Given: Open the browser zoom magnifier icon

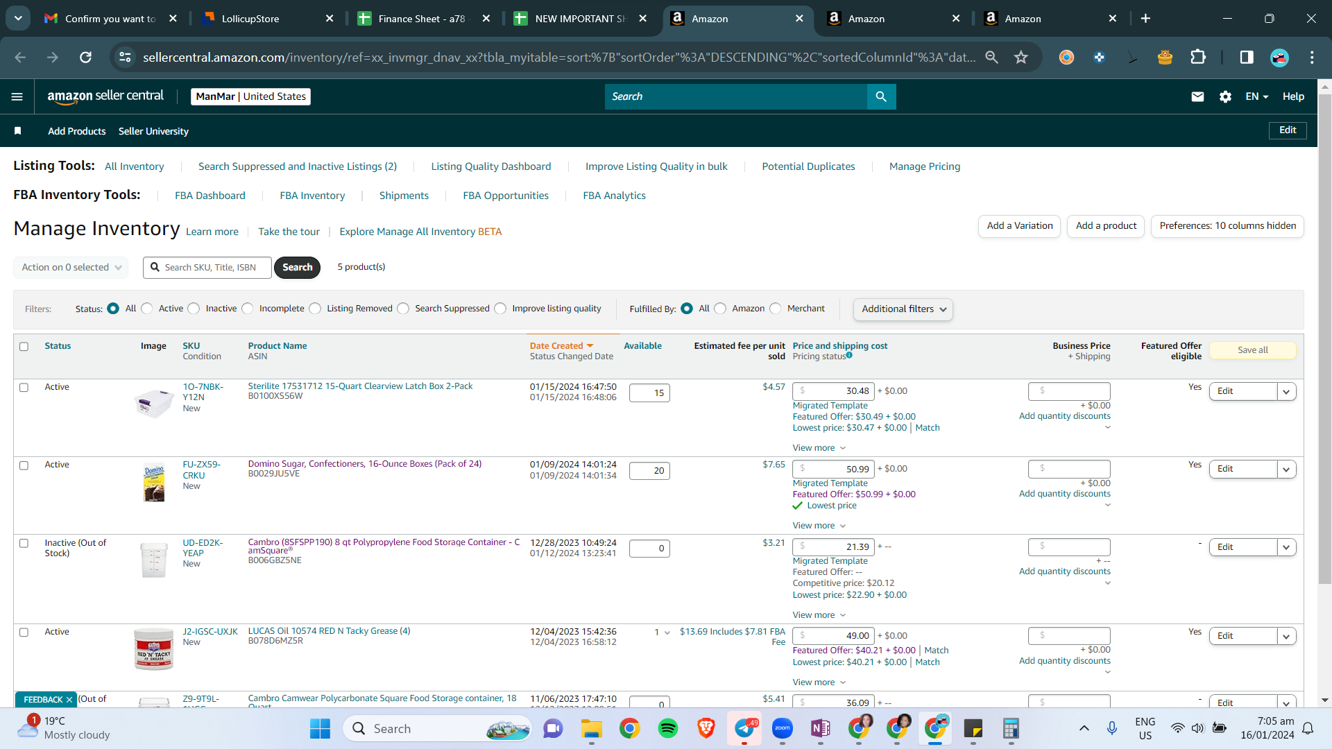Looking at the screenshot, I should pos(991,58).
